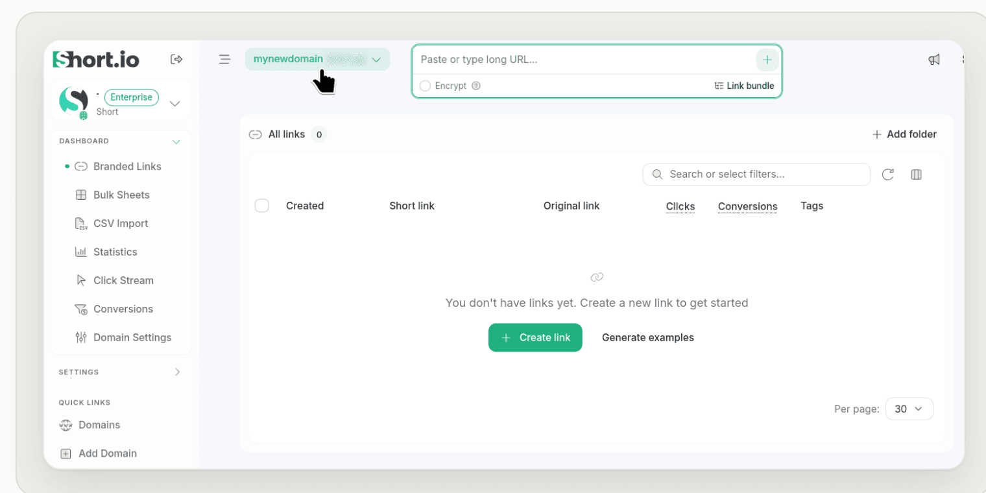Screen dimensions: 986x493
Task: Click the All links label
Action: click(287, 134)
